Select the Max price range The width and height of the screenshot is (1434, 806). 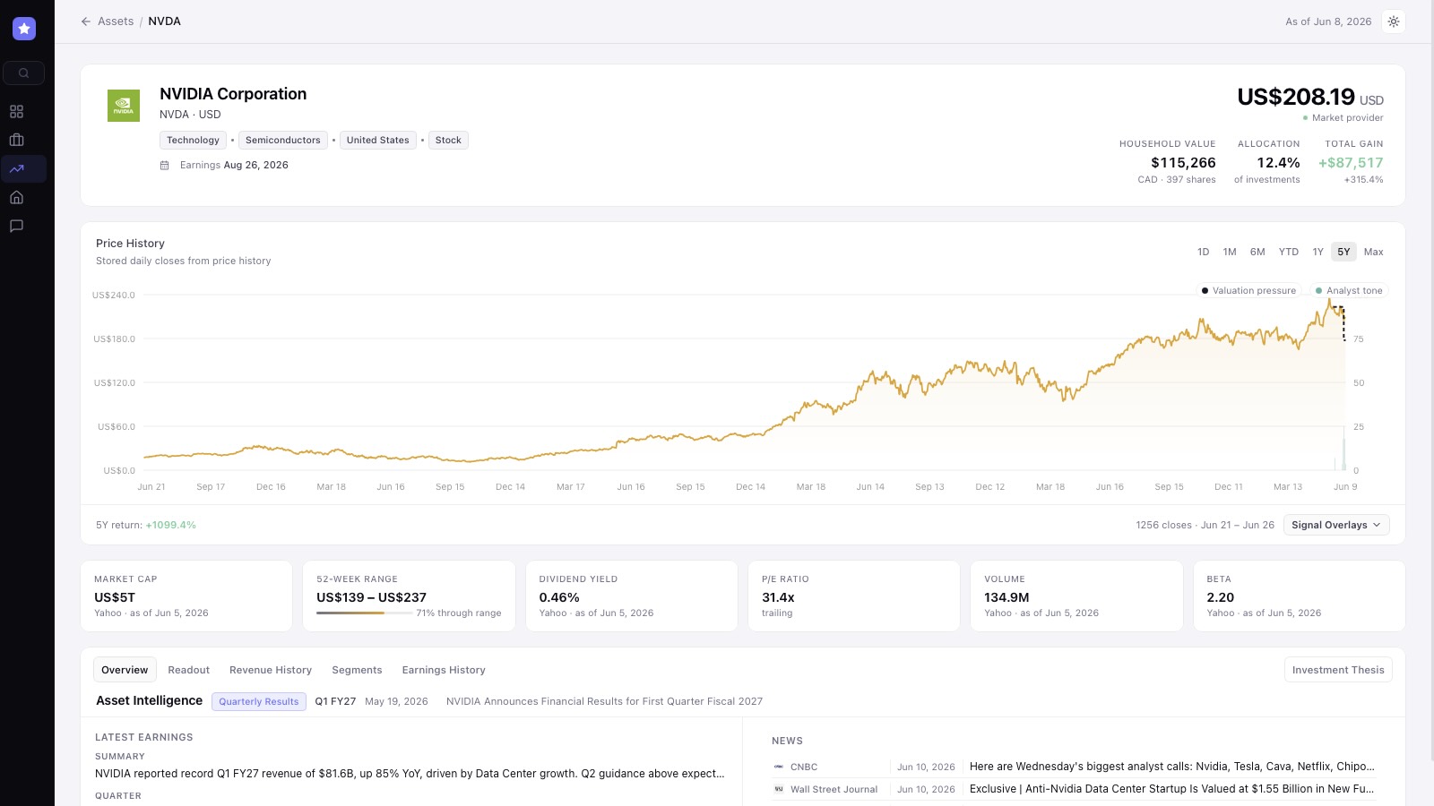1374,253
